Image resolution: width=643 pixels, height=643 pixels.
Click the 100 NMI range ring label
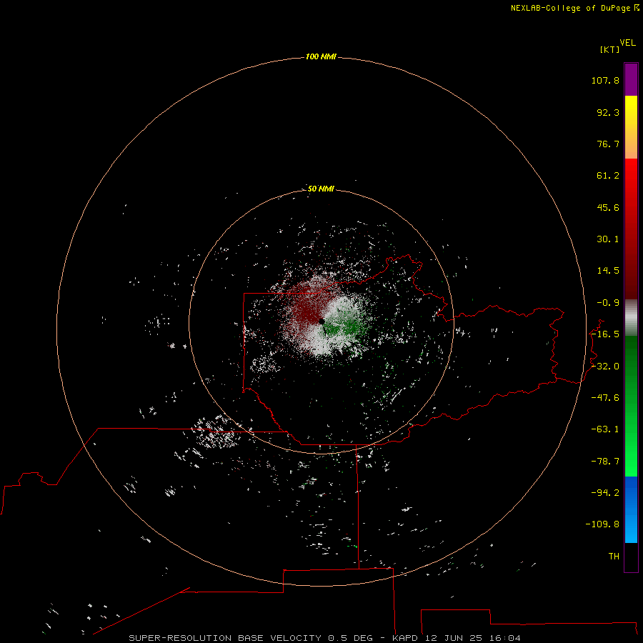(321, 56)
